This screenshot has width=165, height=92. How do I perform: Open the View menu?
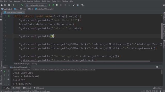point(10,1)
